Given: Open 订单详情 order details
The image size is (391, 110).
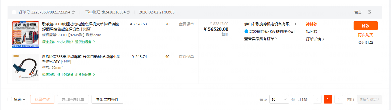Looking at the screenshot, I should pos(315,39).
